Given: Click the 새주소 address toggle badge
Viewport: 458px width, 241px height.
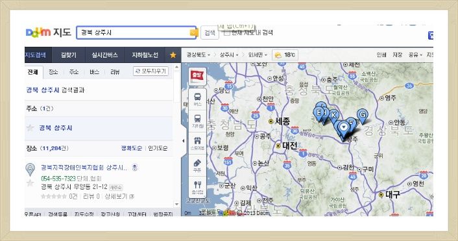Looking at the screenshot, I should pos(115,187).
